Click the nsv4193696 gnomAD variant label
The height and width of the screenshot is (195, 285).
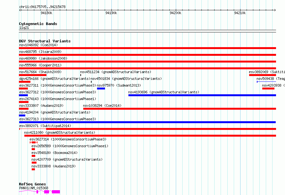click(x=164, y=92)
